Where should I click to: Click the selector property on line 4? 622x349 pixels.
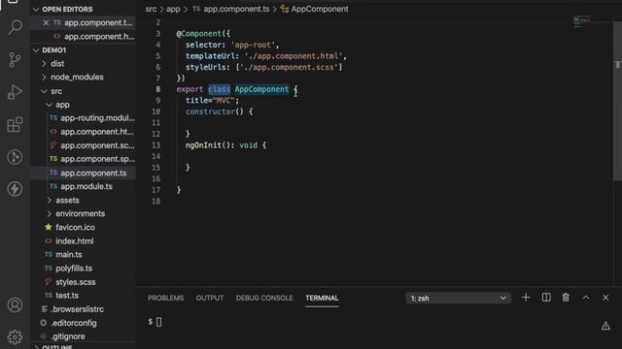(203, 45)
